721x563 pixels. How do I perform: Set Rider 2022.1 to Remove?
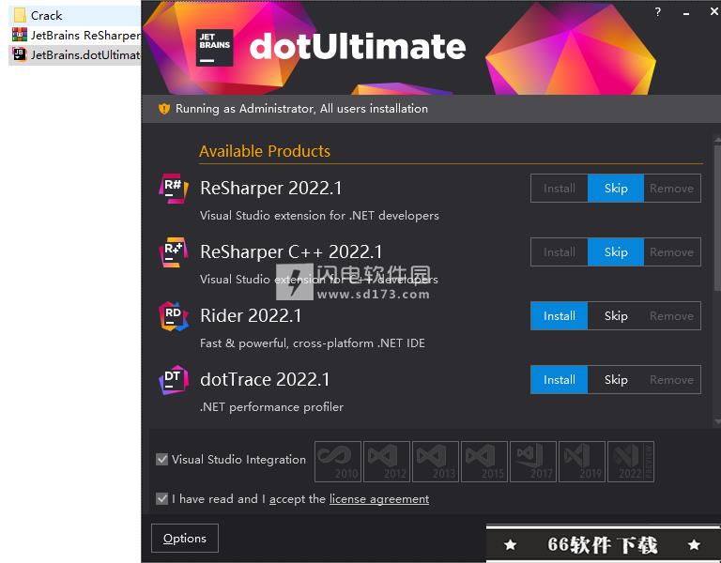672,315
